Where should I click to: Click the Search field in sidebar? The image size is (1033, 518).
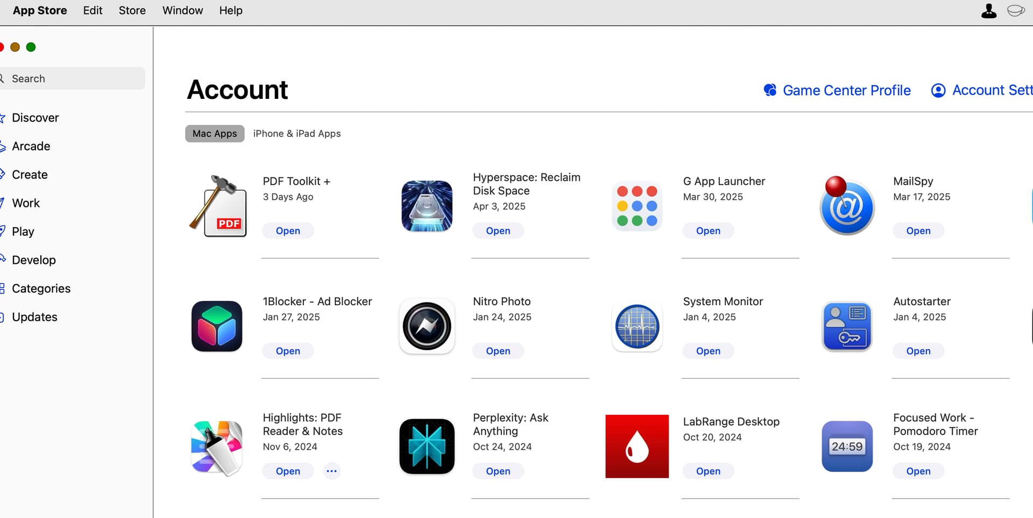73,78
